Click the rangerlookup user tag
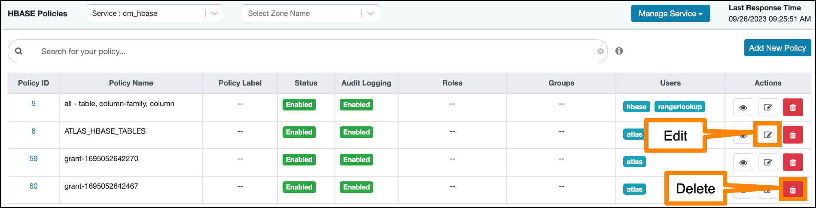 [679, 107]
